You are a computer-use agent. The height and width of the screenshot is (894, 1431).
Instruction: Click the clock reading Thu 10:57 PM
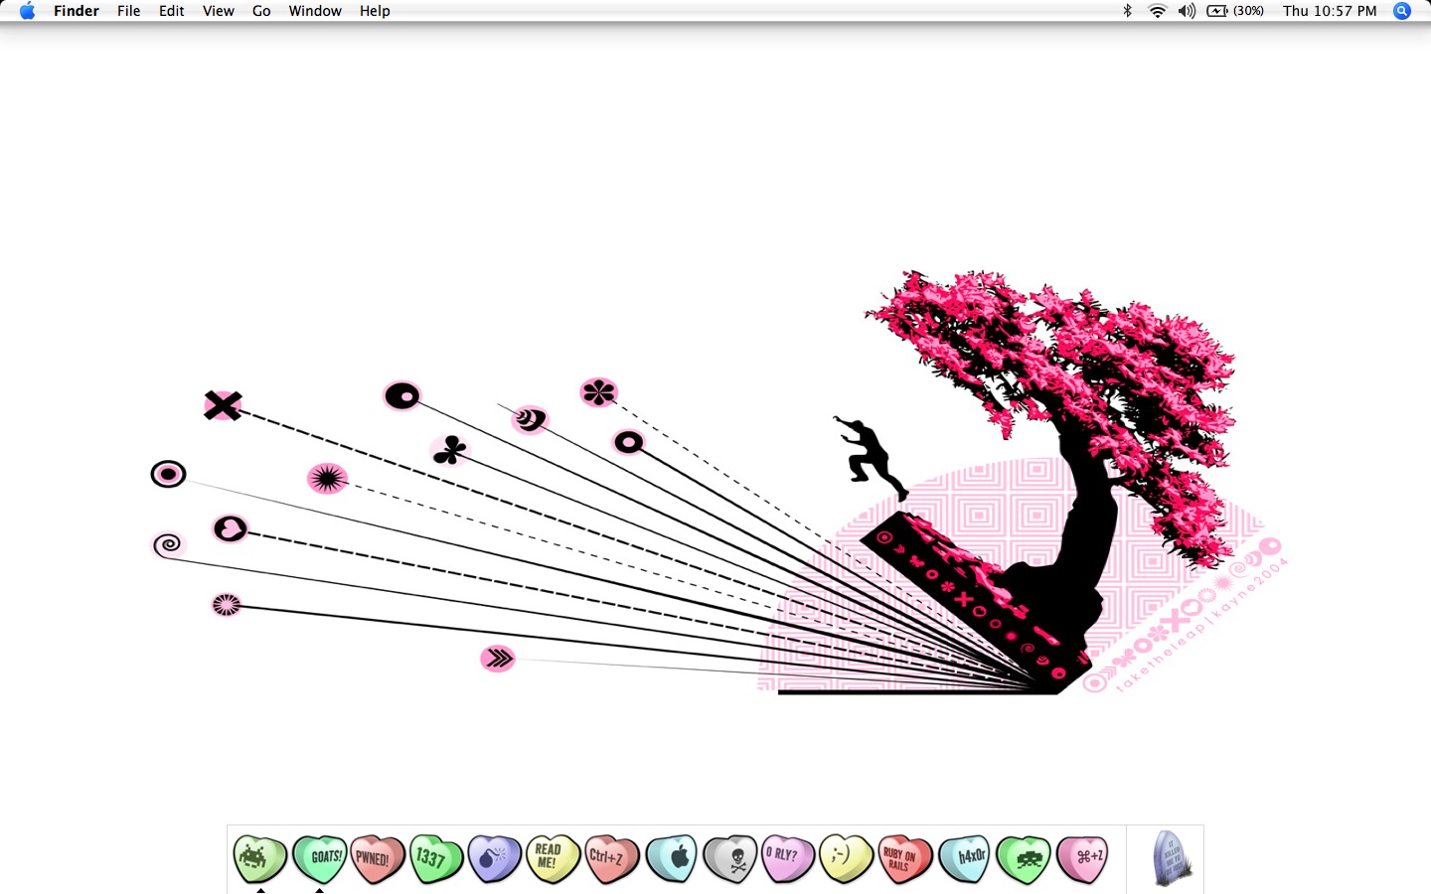[1330, 11]
